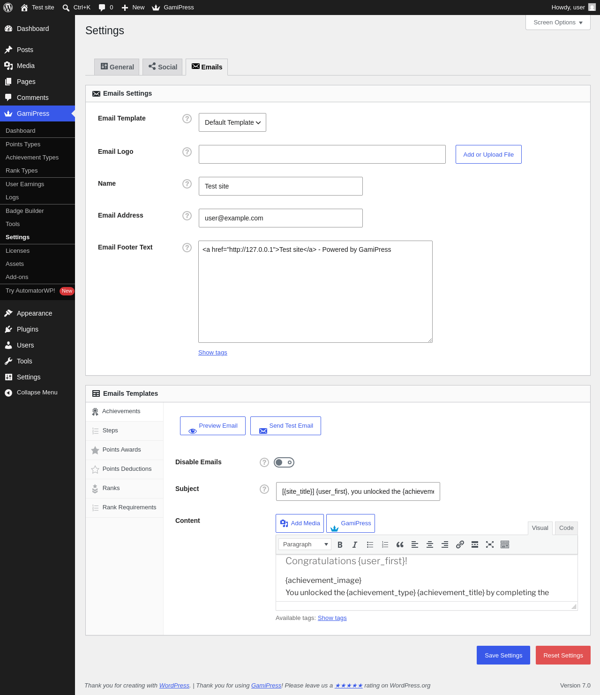Image resolution: width=600 pixels, height=695 pixels.
Task: Open the Email Template dropdown
Action: pos(232,122)
